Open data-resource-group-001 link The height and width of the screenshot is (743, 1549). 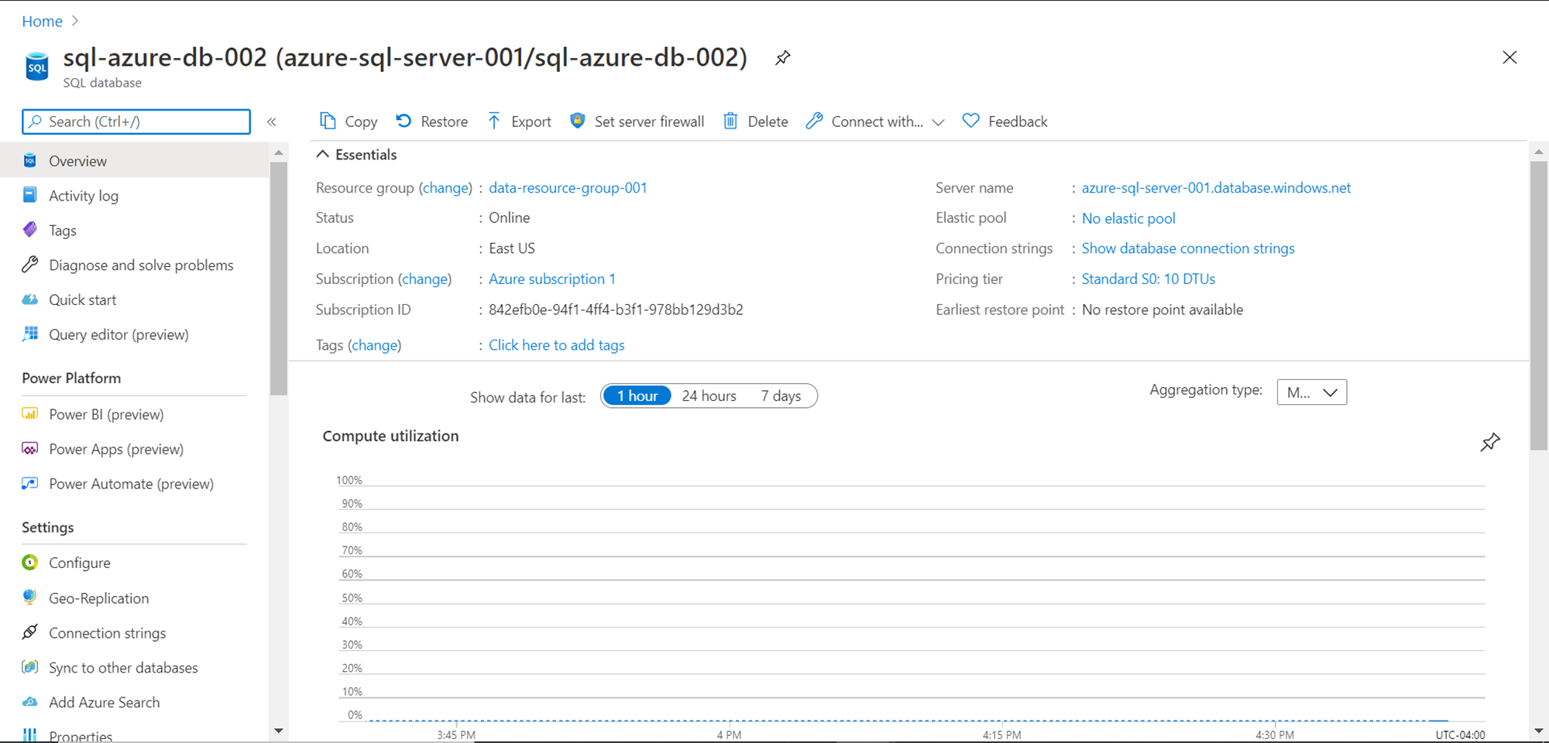click(568, 187)
